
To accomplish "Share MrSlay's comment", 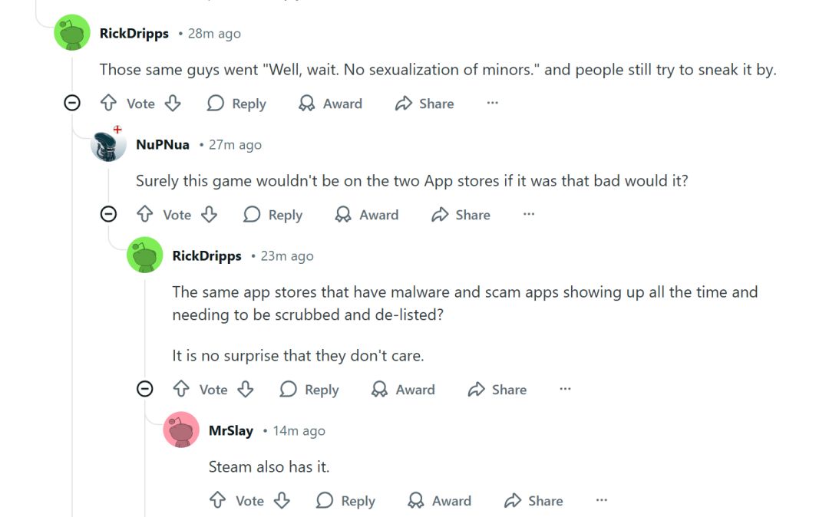I will coord(533,500).
